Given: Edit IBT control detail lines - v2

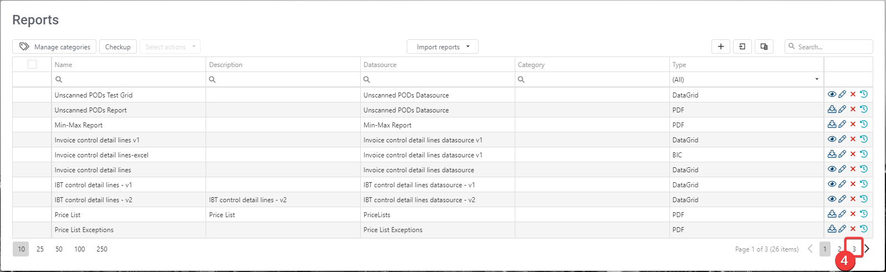Looking at the screenshot, I should tap(842, 199).
